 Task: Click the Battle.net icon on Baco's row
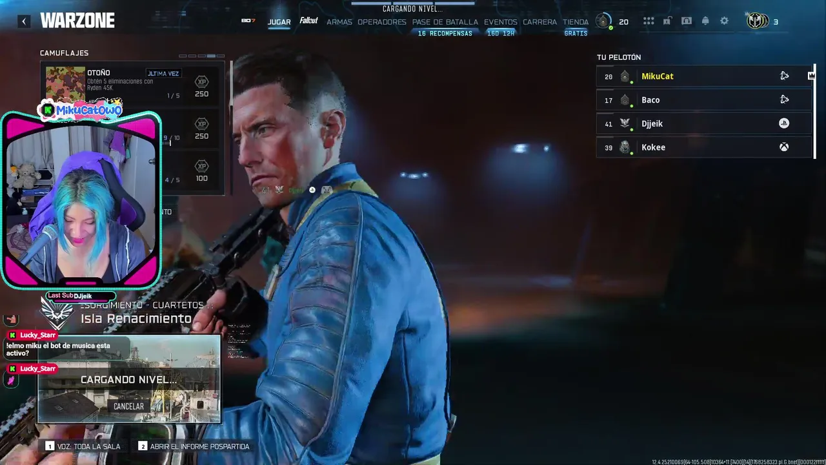[784, 99]
